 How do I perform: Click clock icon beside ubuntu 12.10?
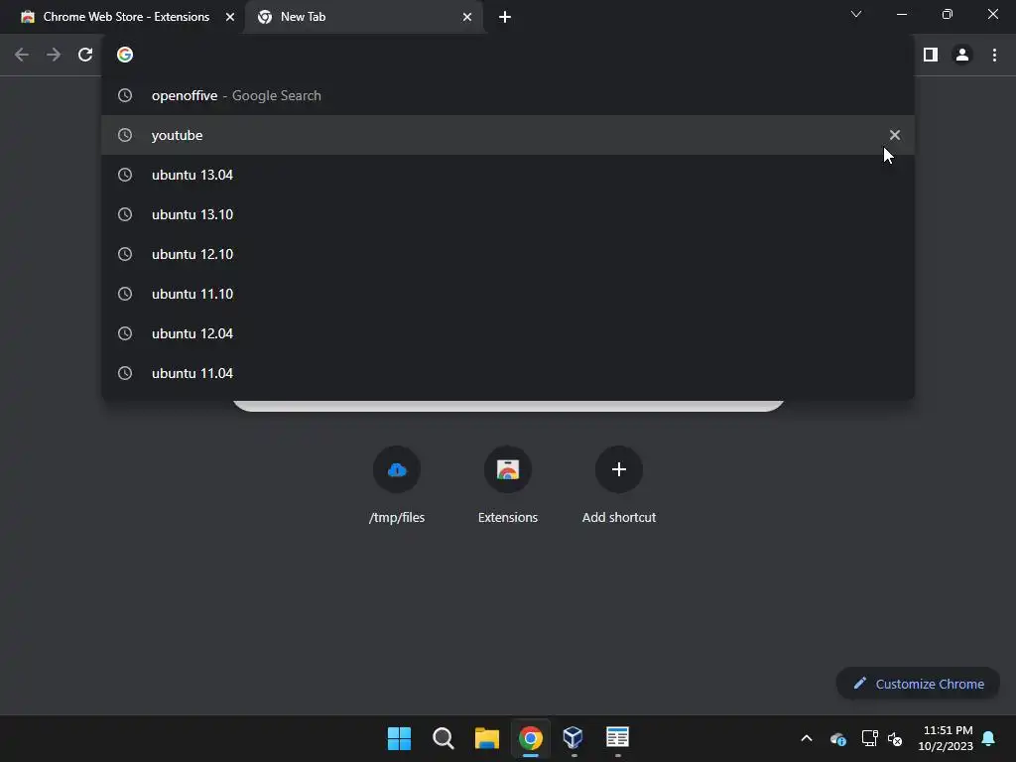125,254
